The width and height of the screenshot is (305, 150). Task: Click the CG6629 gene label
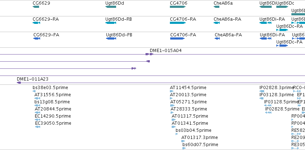pos(42,3)
